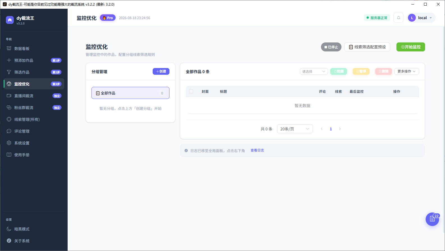Click the 第1步 badge on 预添加作品
This screenshot has width=445, height=251.
pos(56,60)
